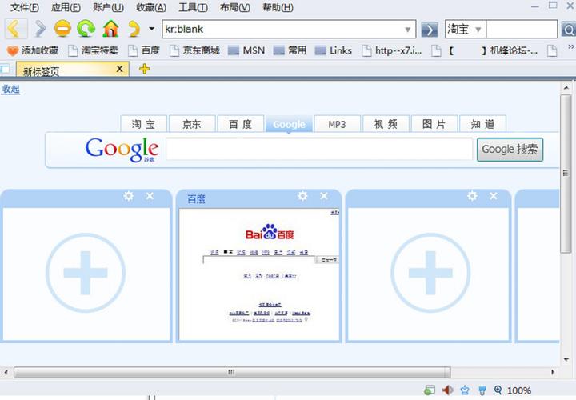This screenshot has width=576, height=400.
Task: Click the green Refresh icon
Action: (x=86, y=29)
